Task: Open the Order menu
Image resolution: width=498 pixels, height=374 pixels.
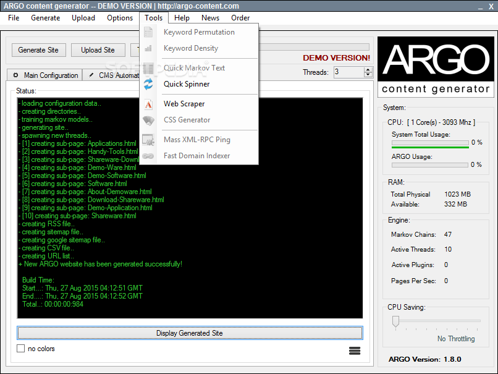Action: tap(240, 18)
